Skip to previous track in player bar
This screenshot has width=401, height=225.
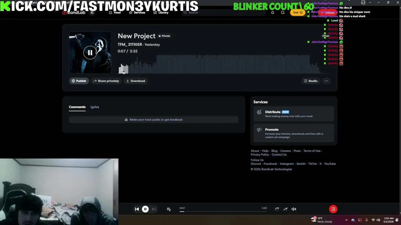[x=137, y=209]
